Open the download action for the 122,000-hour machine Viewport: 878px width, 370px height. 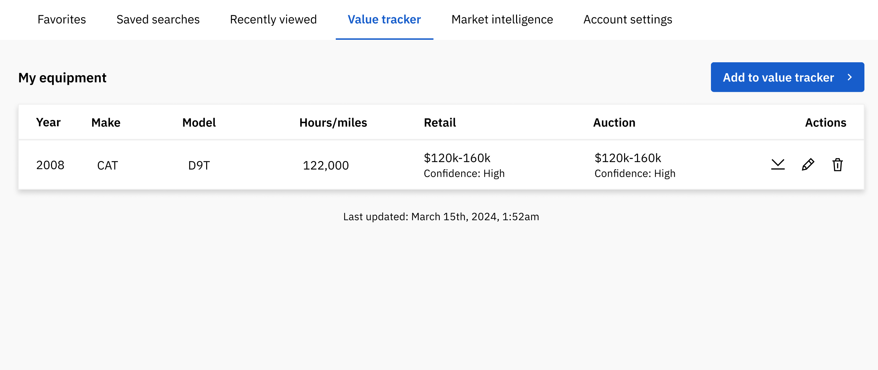coord(778,165)
